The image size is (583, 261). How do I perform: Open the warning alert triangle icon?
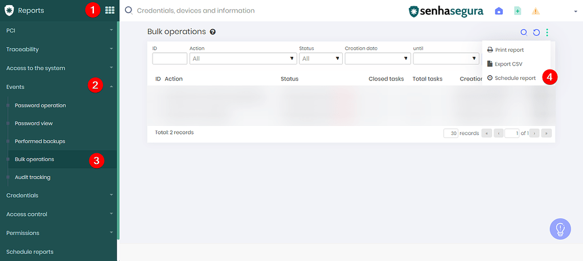[x=535, y=11]
